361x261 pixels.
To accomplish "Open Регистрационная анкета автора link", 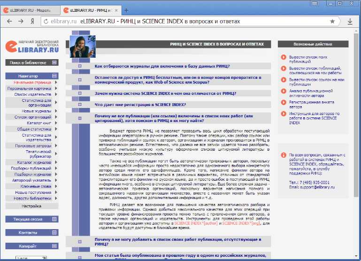I will (312, 105).
